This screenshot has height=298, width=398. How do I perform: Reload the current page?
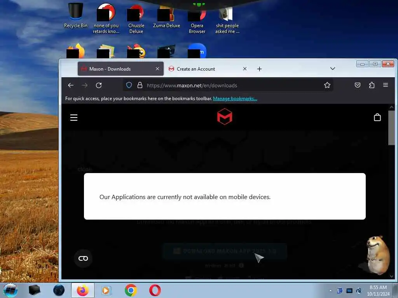(99, 85)
